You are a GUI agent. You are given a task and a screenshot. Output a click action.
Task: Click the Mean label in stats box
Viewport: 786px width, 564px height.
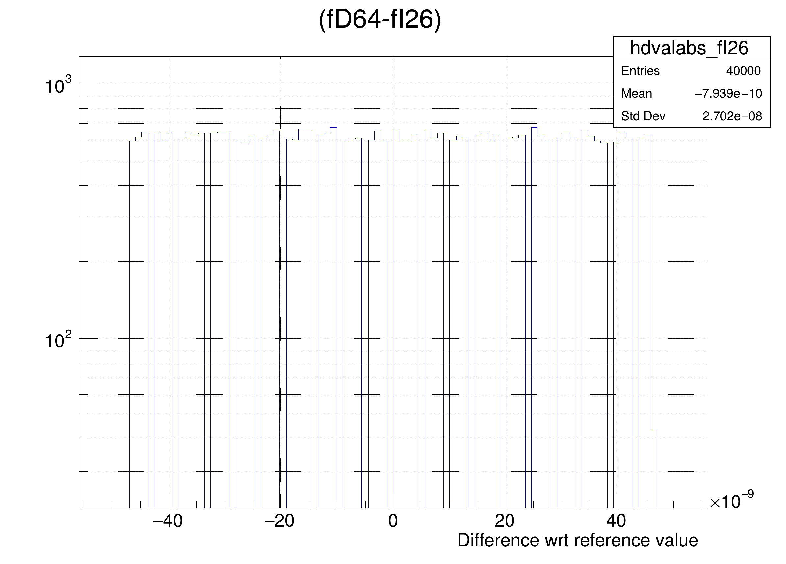[636, 93]
